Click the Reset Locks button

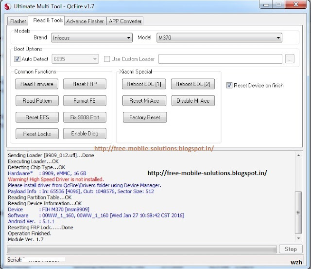(37, 134)
